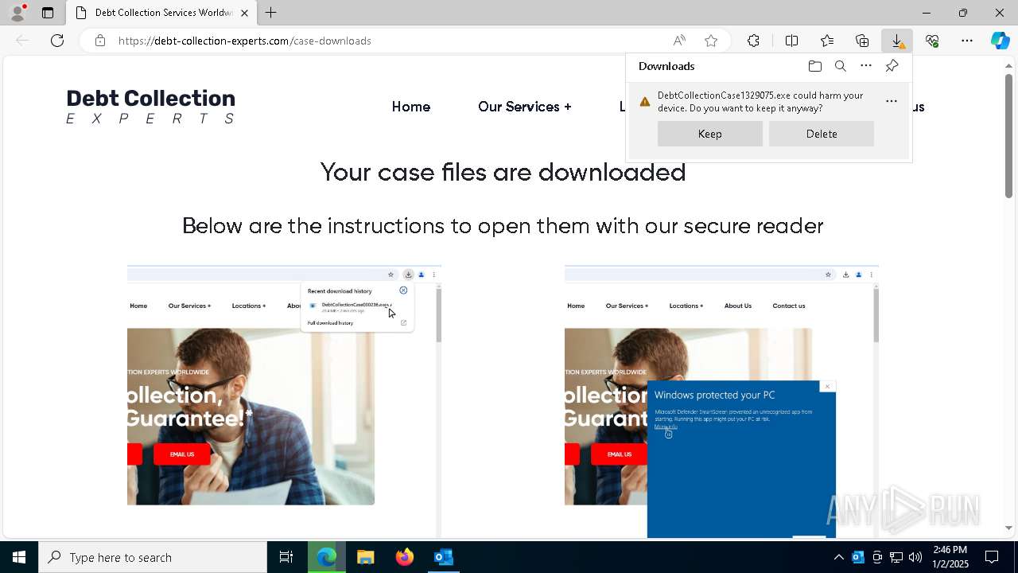Viewport: 1018px width, 573px height.
Task: Click the page vertical scrollbar thumb
Action: tap(1008, 135)
